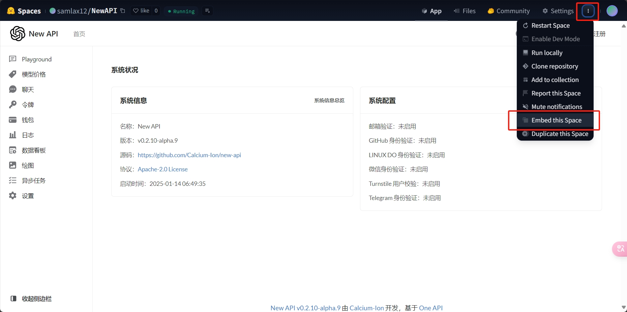Choose Report this Space
The image size is (627, 312).
point(555,93)
